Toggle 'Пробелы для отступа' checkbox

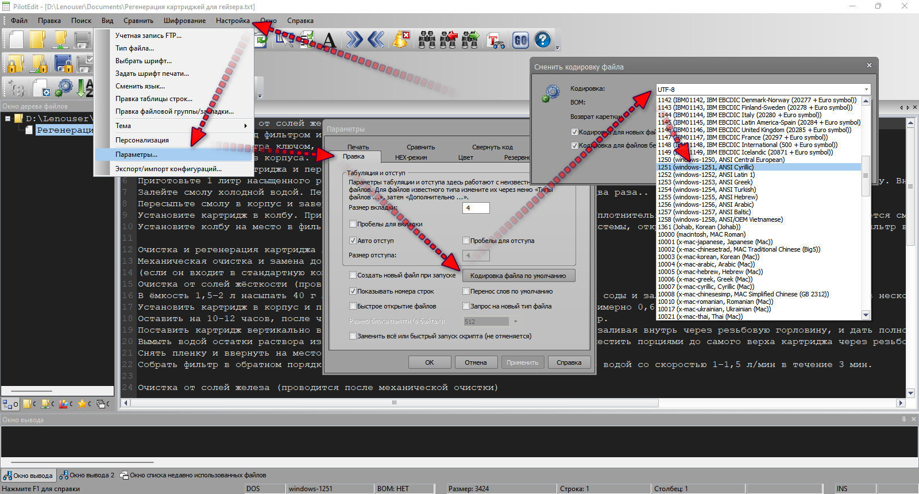tap(466, 241)
